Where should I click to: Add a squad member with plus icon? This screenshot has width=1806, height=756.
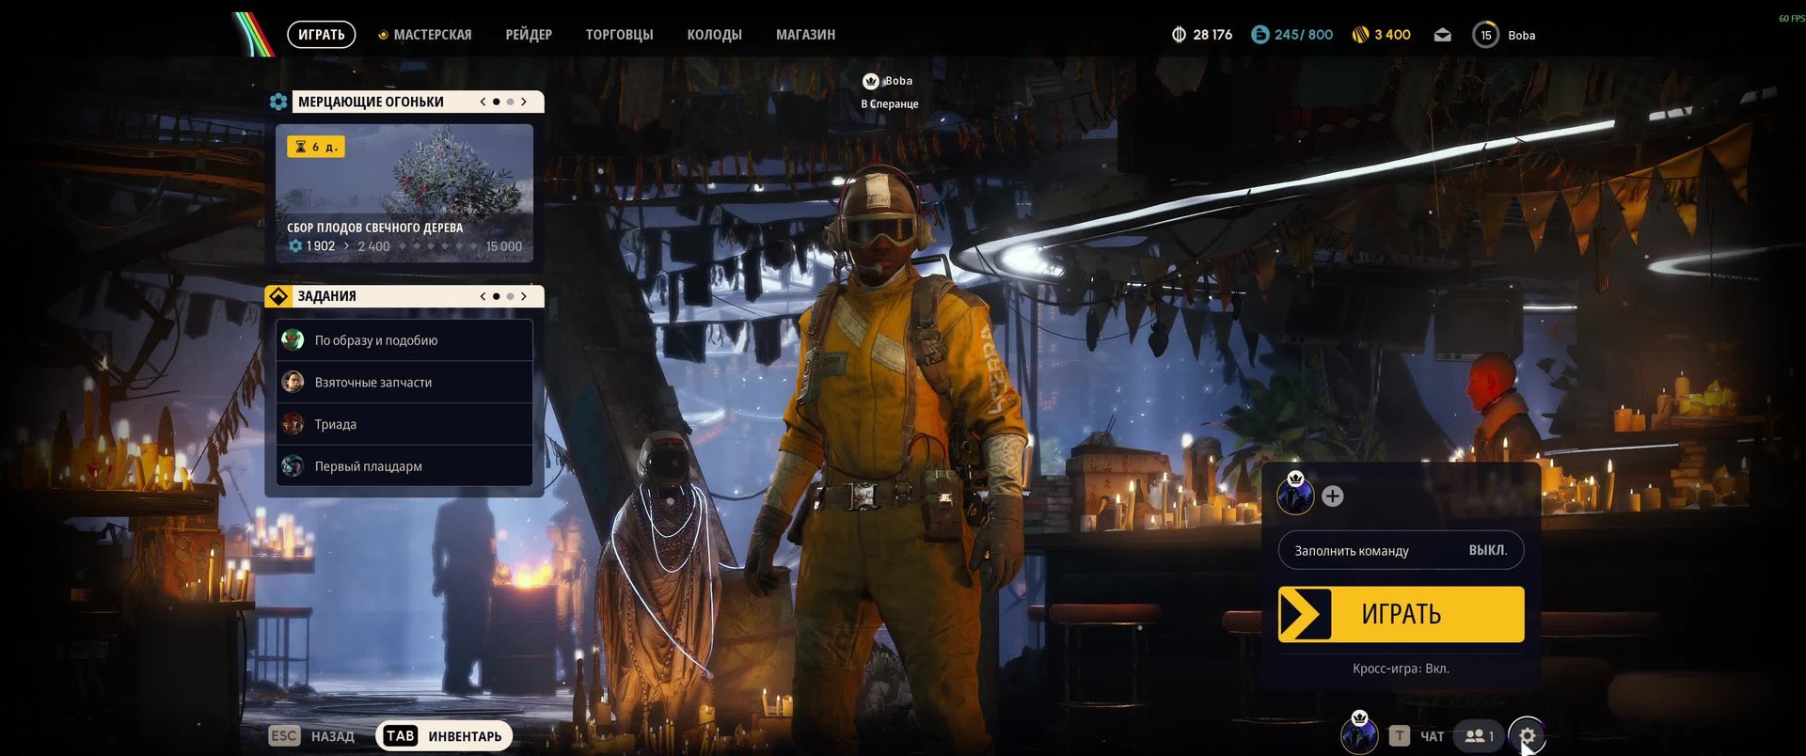[x=1333, y=496]
